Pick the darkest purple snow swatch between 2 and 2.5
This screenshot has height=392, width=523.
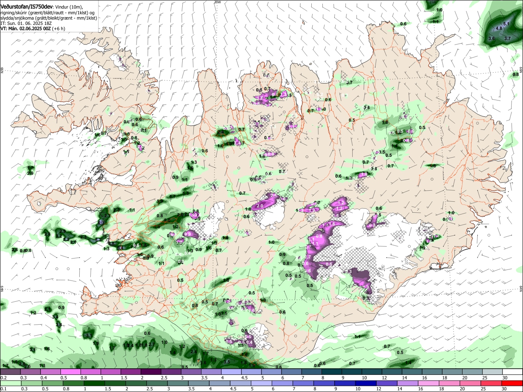(x=151, y=372)
